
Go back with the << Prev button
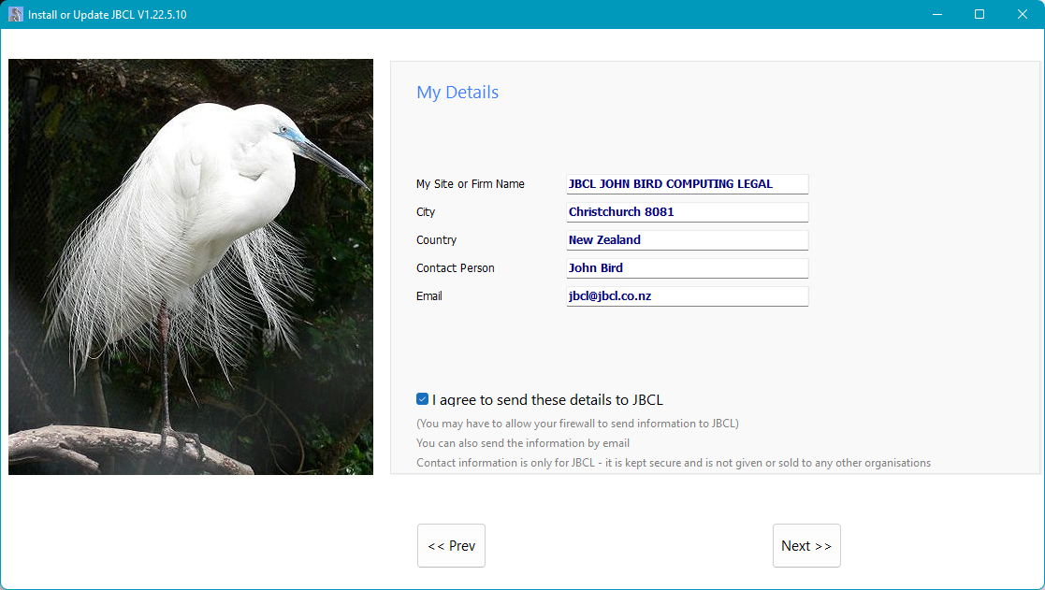451,546
